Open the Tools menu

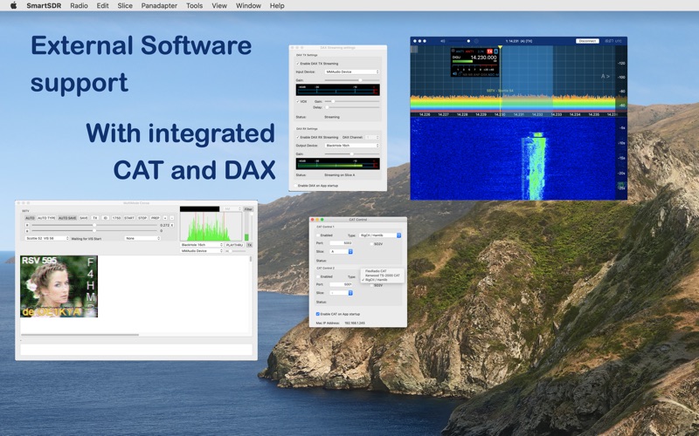click(x=194, y=6)
